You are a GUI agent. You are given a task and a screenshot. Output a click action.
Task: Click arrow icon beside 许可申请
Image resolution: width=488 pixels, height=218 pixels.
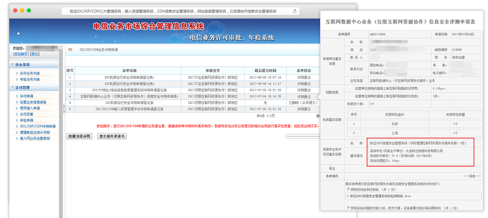click(x=17, y=96)
